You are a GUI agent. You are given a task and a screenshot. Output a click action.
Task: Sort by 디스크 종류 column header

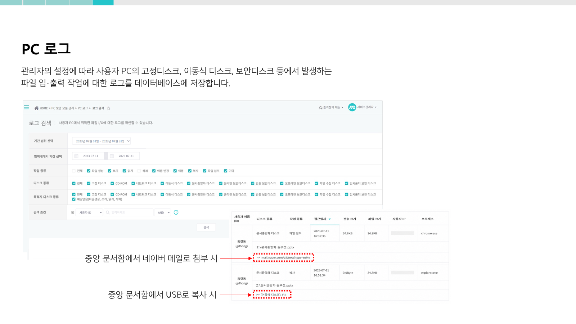point(265,219)
